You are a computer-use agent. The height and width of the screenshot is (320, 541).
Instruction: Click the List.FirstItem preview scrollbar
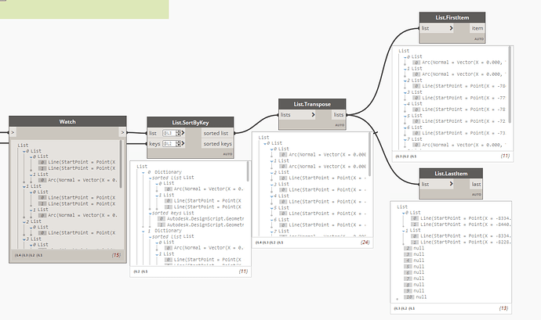click(510, 84)
